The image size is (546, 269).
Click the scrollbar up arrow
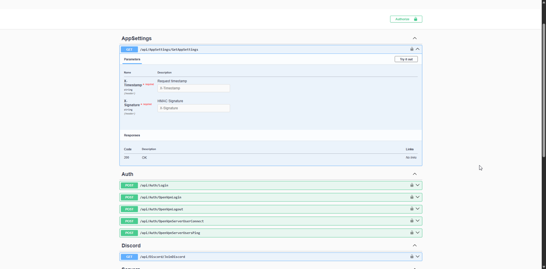click(544, 2)
